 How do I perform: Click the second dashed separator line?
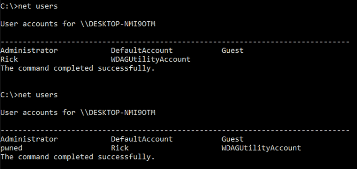(174, 131)
